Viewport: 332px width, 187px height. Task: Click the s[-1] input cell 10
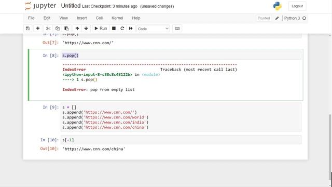tap(181, 140)
